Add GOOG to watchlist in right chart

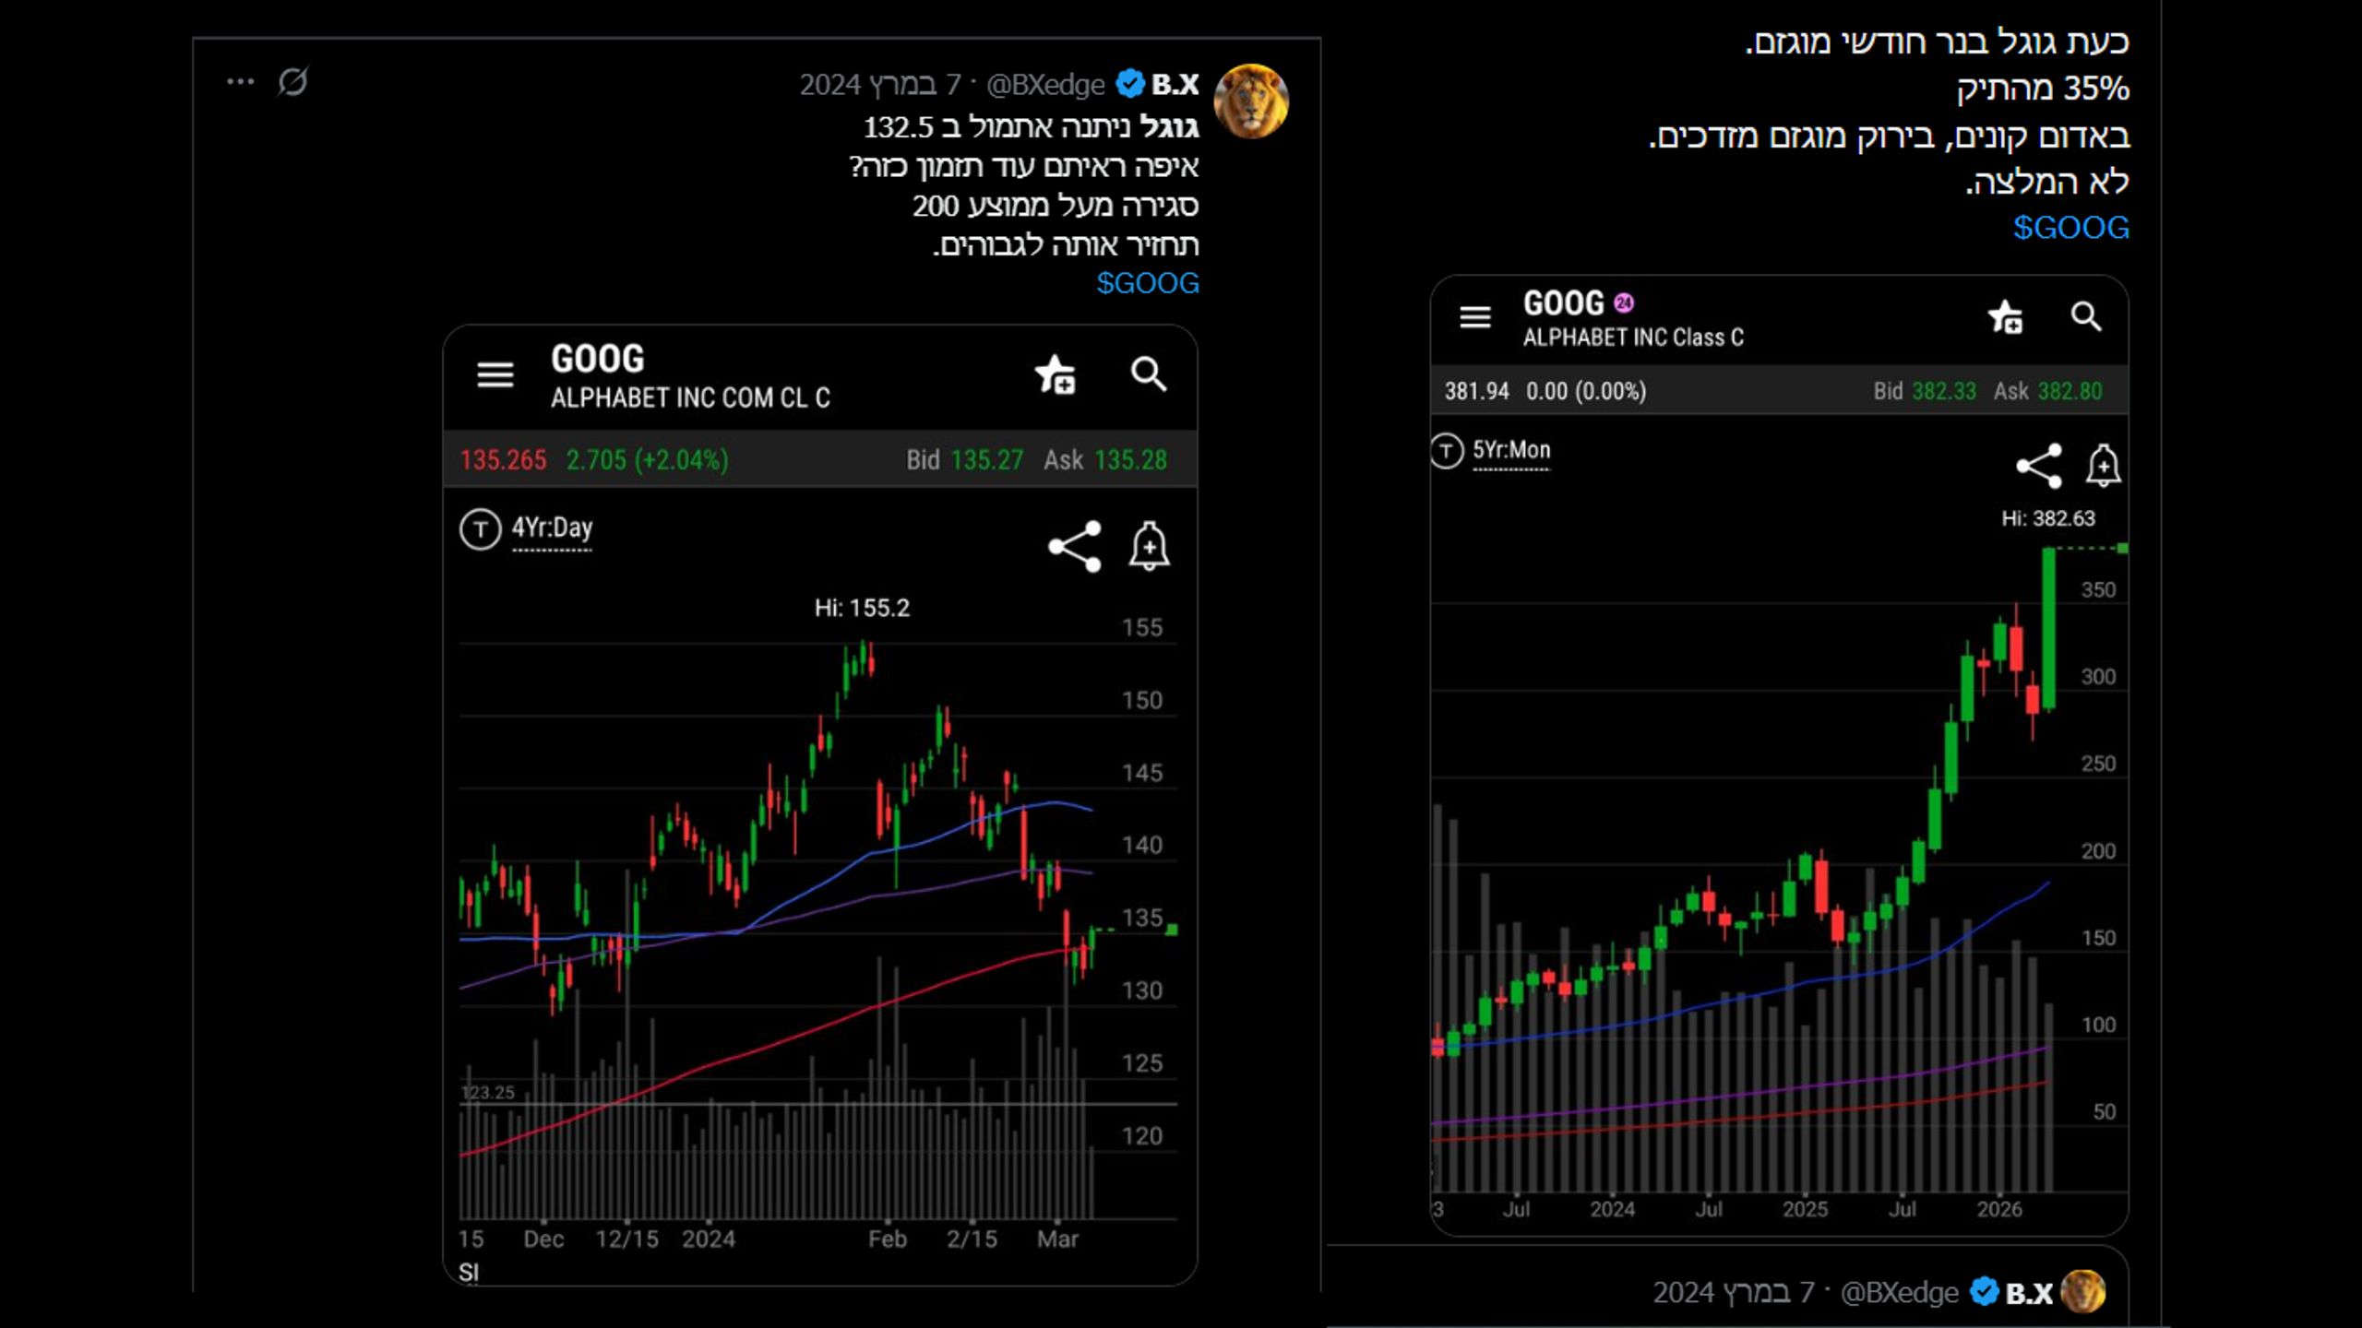tap(2005, 317)
